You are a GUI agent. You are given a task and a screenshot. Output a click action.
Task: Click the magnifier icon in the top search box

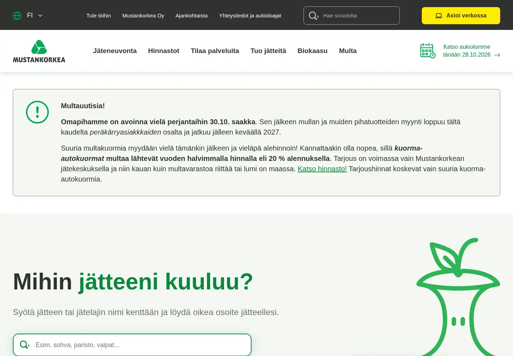[x=313, y=16]
